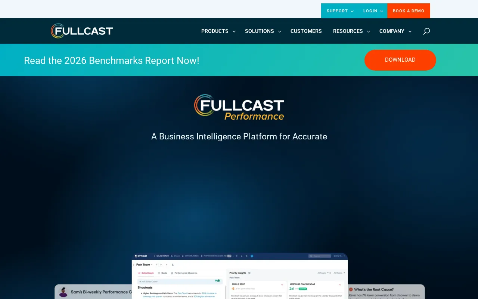Open the Login dropdown menu
The height and width of the screenshot is (299, 478).
point(373,11)
